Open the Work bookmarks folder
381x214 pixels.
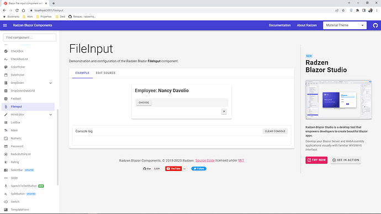(x=28, y=17)
